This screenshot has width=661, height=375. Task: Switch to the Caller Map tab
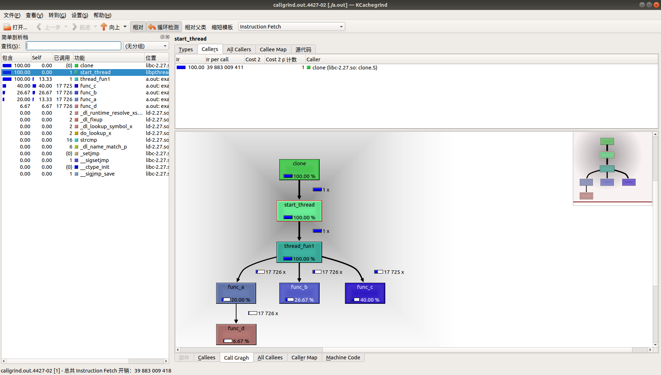click(304, 358)
